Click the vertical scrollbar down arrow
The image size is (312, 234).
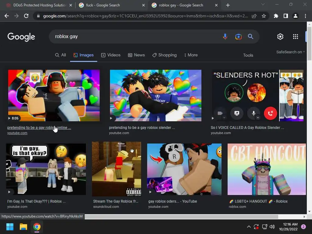tap(309, 211)
